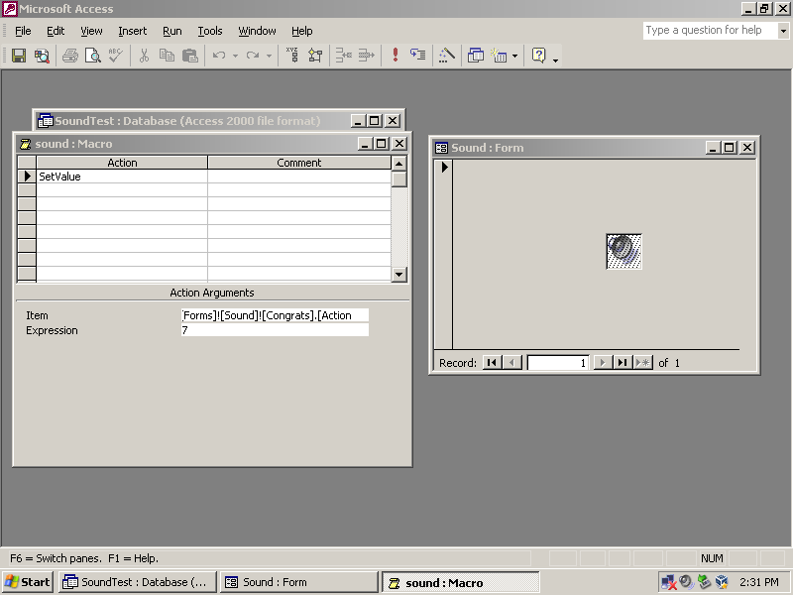Select the speaker sound object in Sound form

pyautogui.click(x=624, y=252)
